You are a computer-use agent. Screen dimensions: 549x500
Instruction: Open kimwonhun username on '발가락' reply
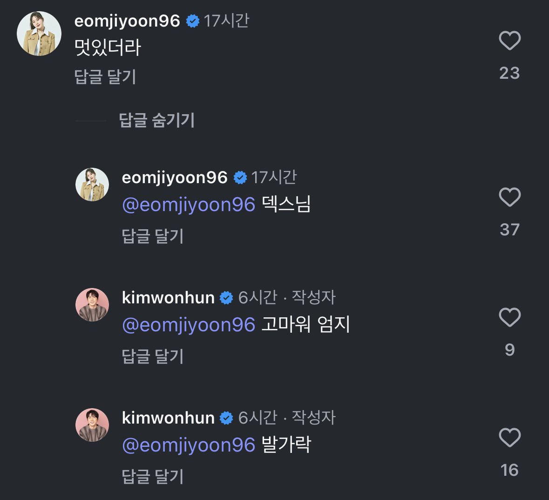pyautogui.click(x=168, y=418)
